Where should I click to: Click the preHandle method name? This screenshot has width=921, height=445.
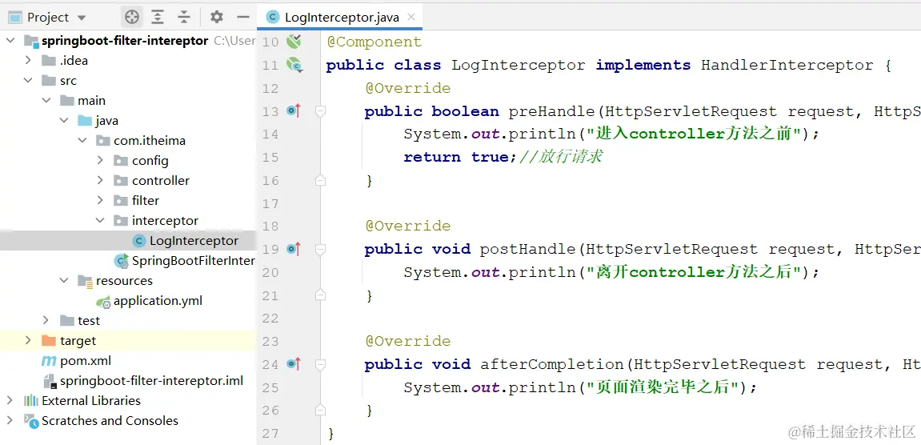(x=551, y=111)
